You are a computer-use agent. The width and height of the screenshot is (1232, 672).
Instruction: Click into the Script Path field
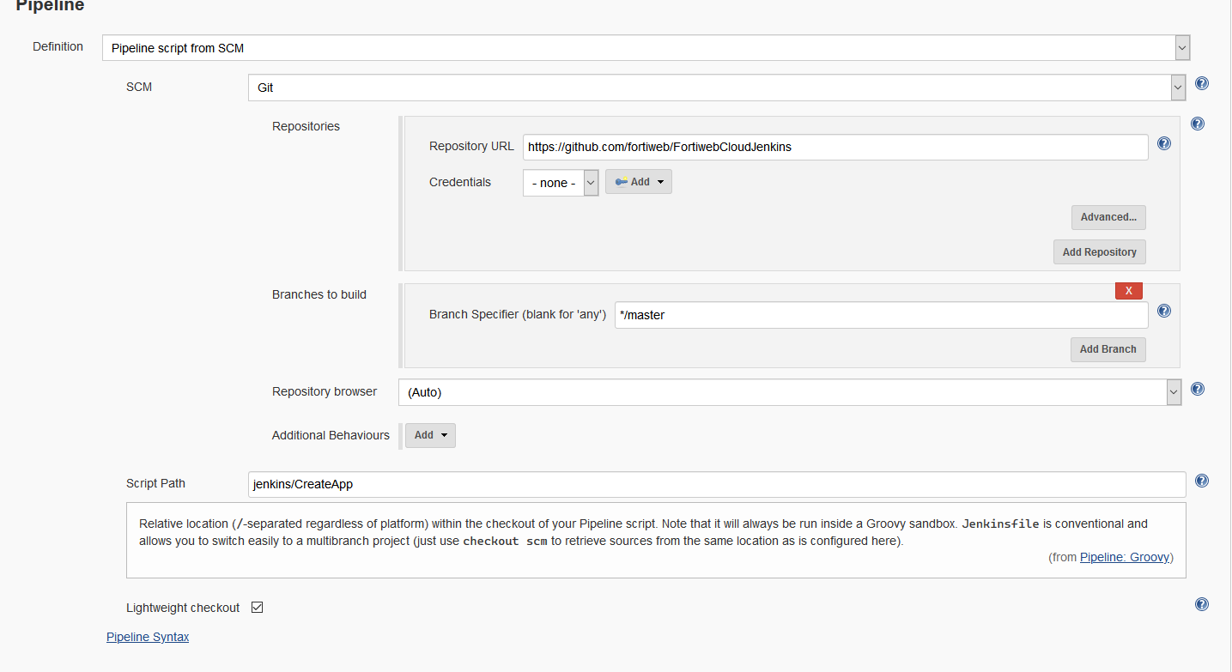[x=716, y=484]
